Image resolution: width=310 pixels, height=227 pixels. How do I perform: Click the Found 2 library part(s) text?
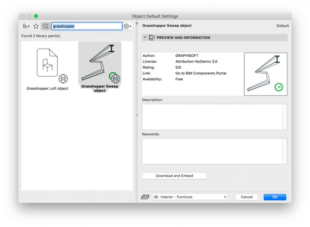(41, 36)
